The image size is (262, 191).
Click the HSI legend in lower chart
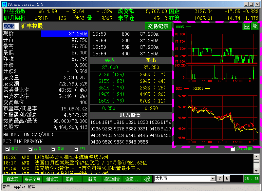point(182,88)
